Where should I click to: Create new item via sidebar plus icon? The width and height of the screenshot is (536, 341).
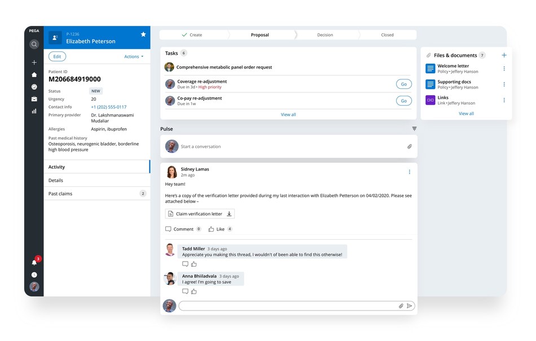coord(34,62)
